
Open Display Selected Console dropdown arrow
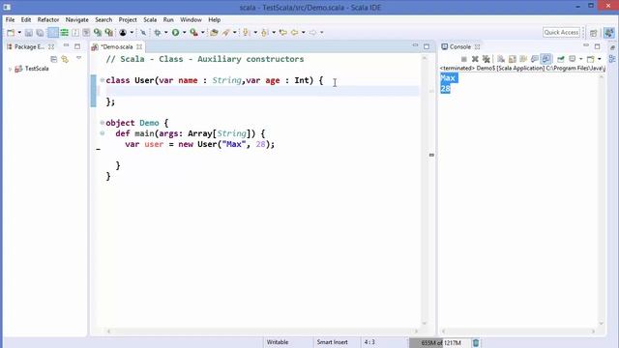[x=580, y=59]
